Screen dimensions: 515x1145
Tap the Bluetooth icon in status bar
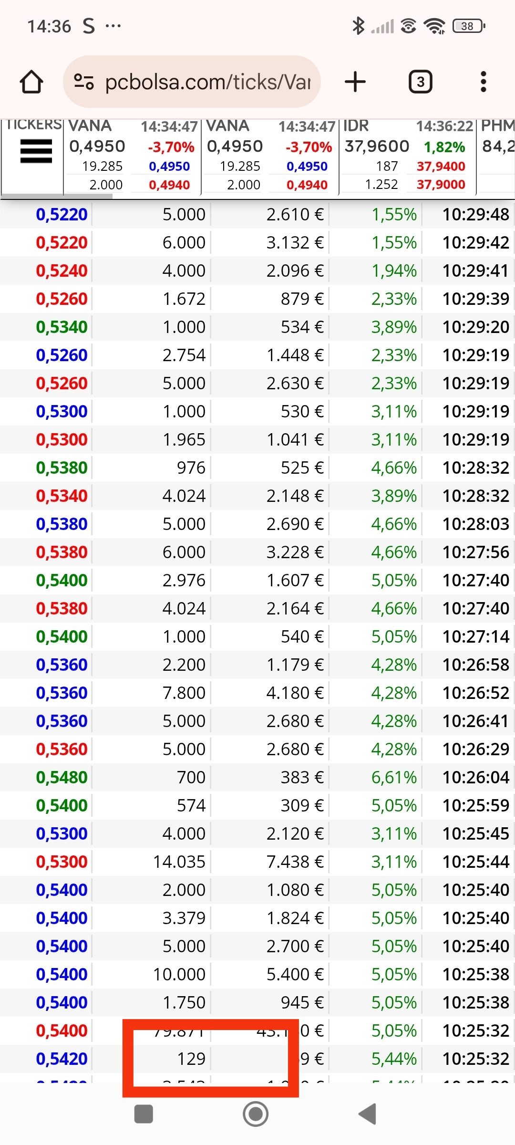coord(358,26)
